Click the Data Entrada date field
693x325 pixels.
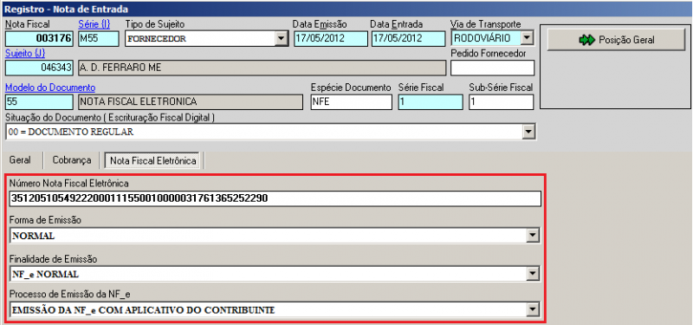click(408, 38)
